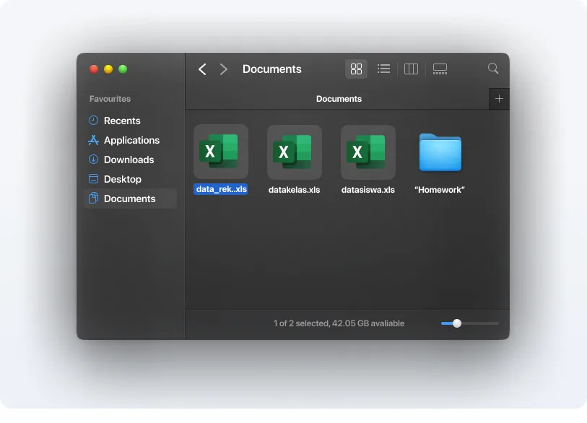Switch to icon grid view

(x=356, y=69)
